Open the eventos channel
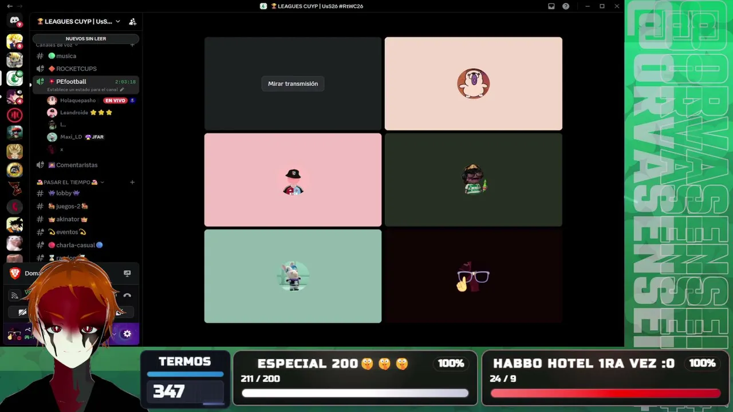Viewport: 733px width, 412px height. coord(86,232)
